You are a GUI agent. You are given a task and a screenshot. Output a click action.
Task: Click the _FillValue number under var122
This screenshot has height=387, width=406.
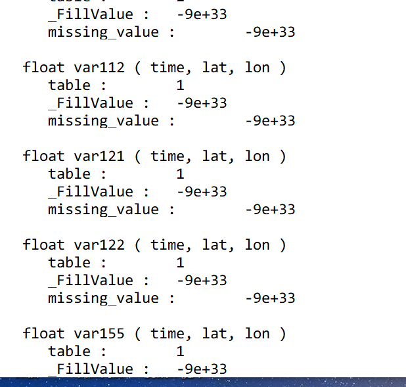coord(202,281)
